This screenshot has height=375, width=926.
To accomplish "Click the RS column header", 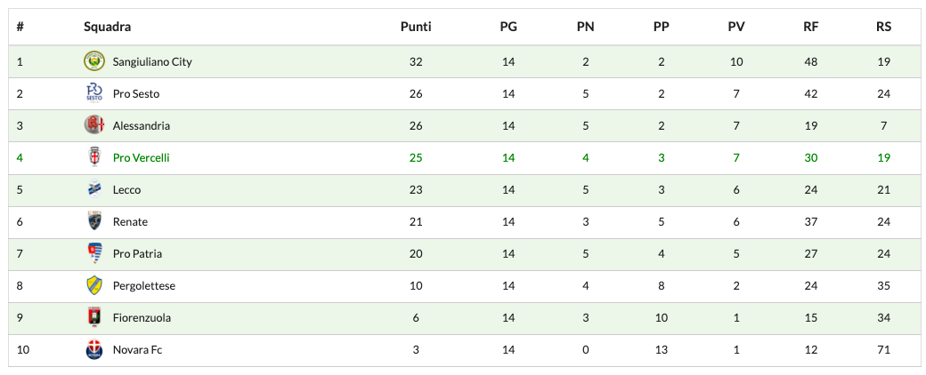I will pos(883,27).
